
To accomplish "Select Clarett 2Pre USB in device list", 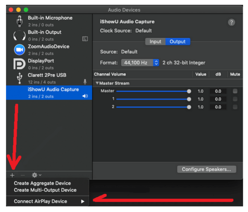I will 49,78.
